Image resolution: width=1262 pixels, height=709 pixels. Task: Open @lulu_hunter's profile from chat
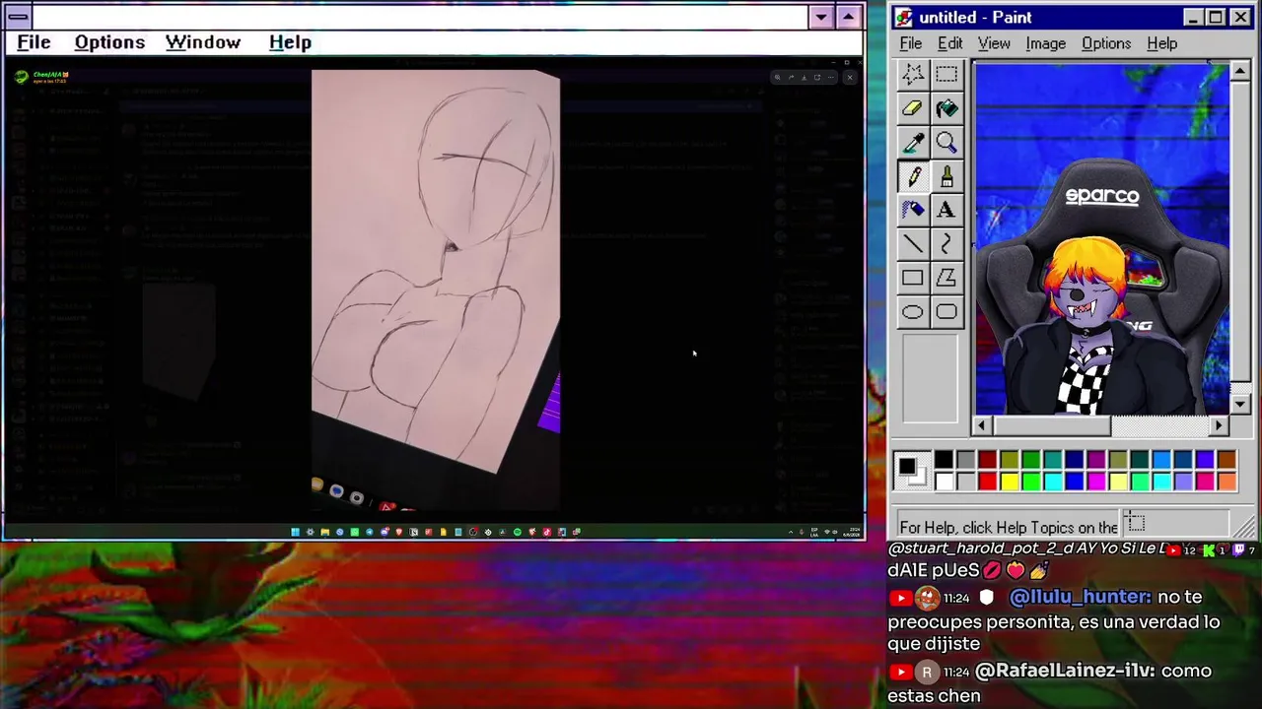point(1081,597)
